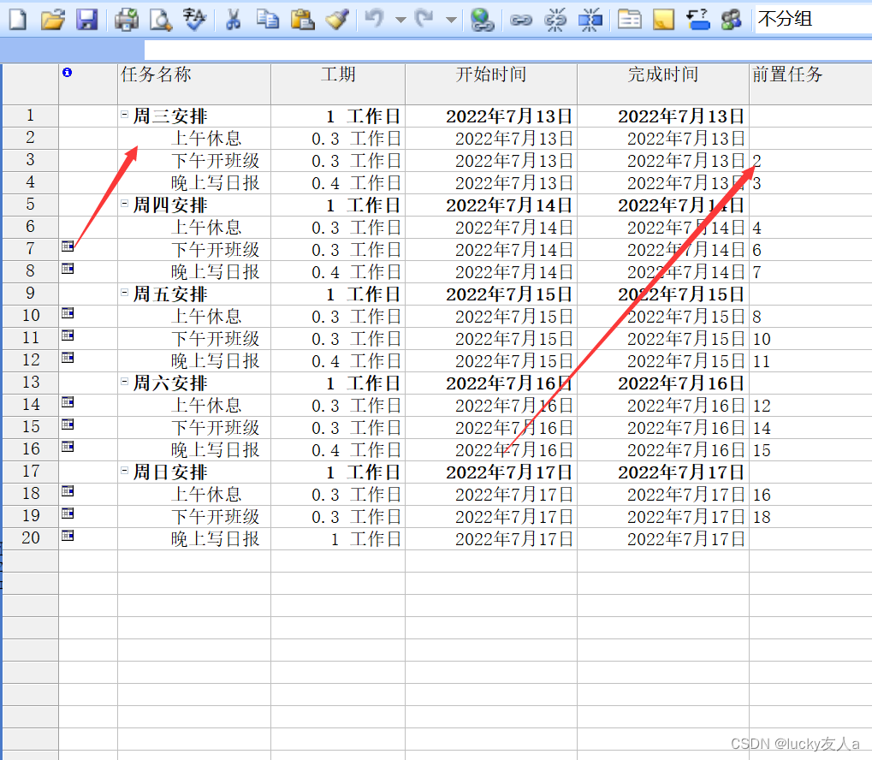This screenshot has height=760, width=872.
Task: Open the undo history dropdown arrow
Action: (400, 20)
